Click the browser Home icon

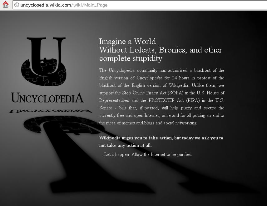[5, 5]
